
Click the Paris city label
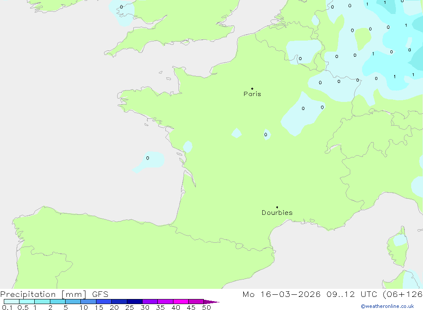pos(252,94)
